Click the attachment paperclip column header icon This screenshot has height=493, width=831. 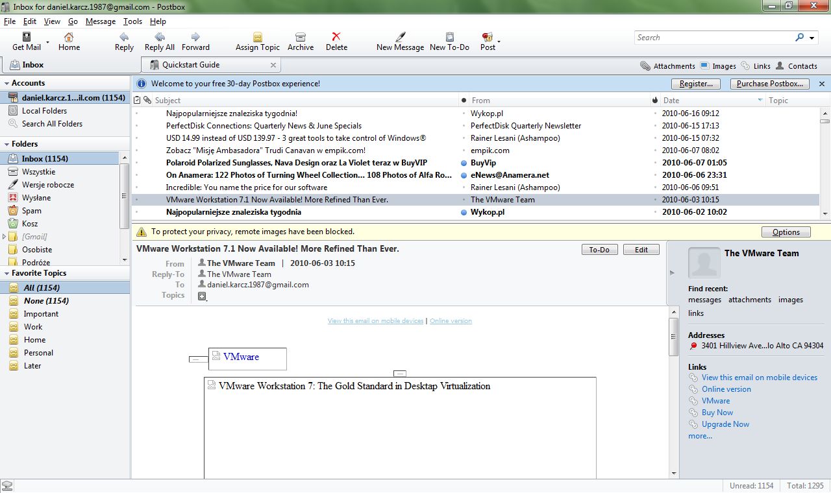[147, 100]
